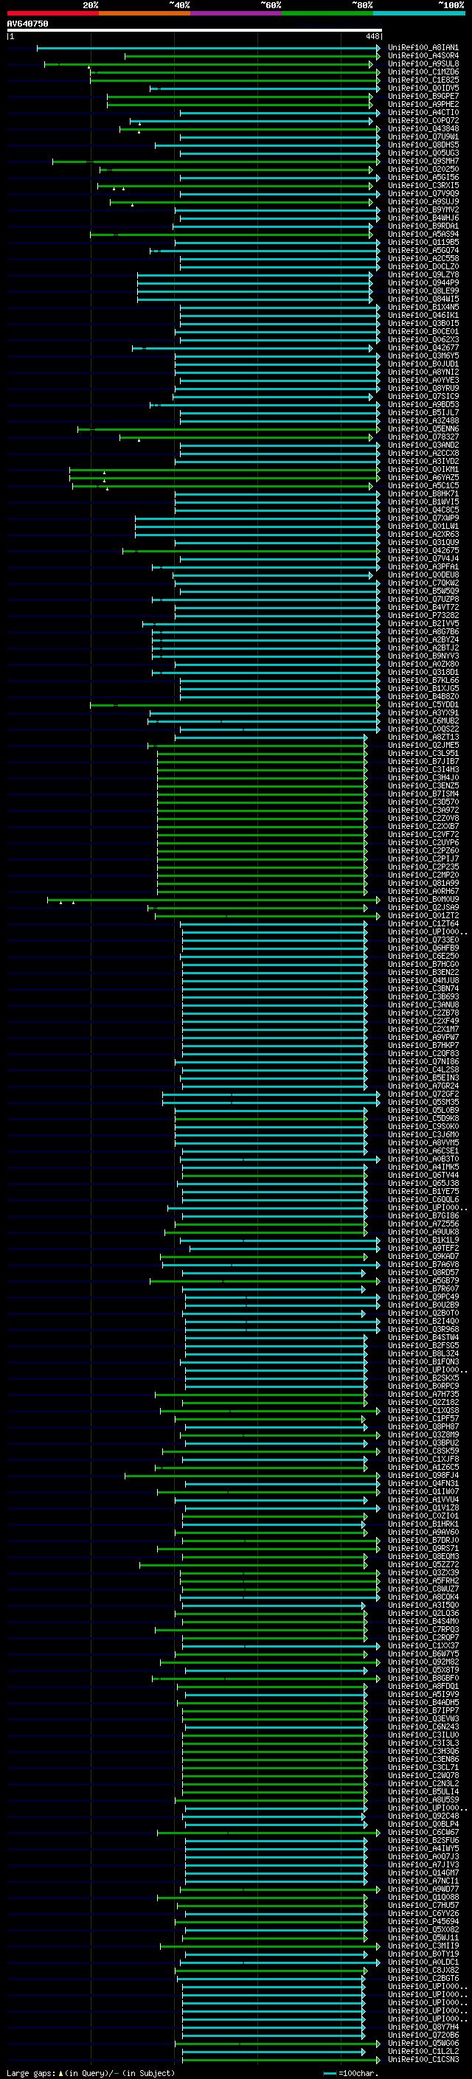Select hit label UniRef100_B7KL66
The width and height of the screenshot is (472, 2079).
click(x=423, y=681)
